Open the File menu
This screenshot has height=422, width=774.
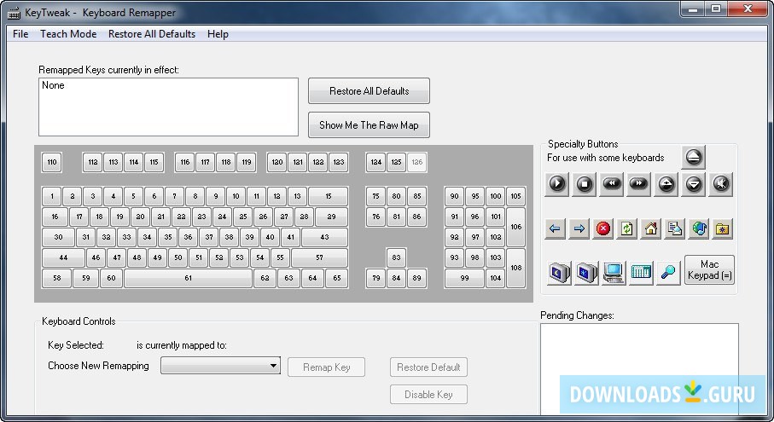coord(20,34)
